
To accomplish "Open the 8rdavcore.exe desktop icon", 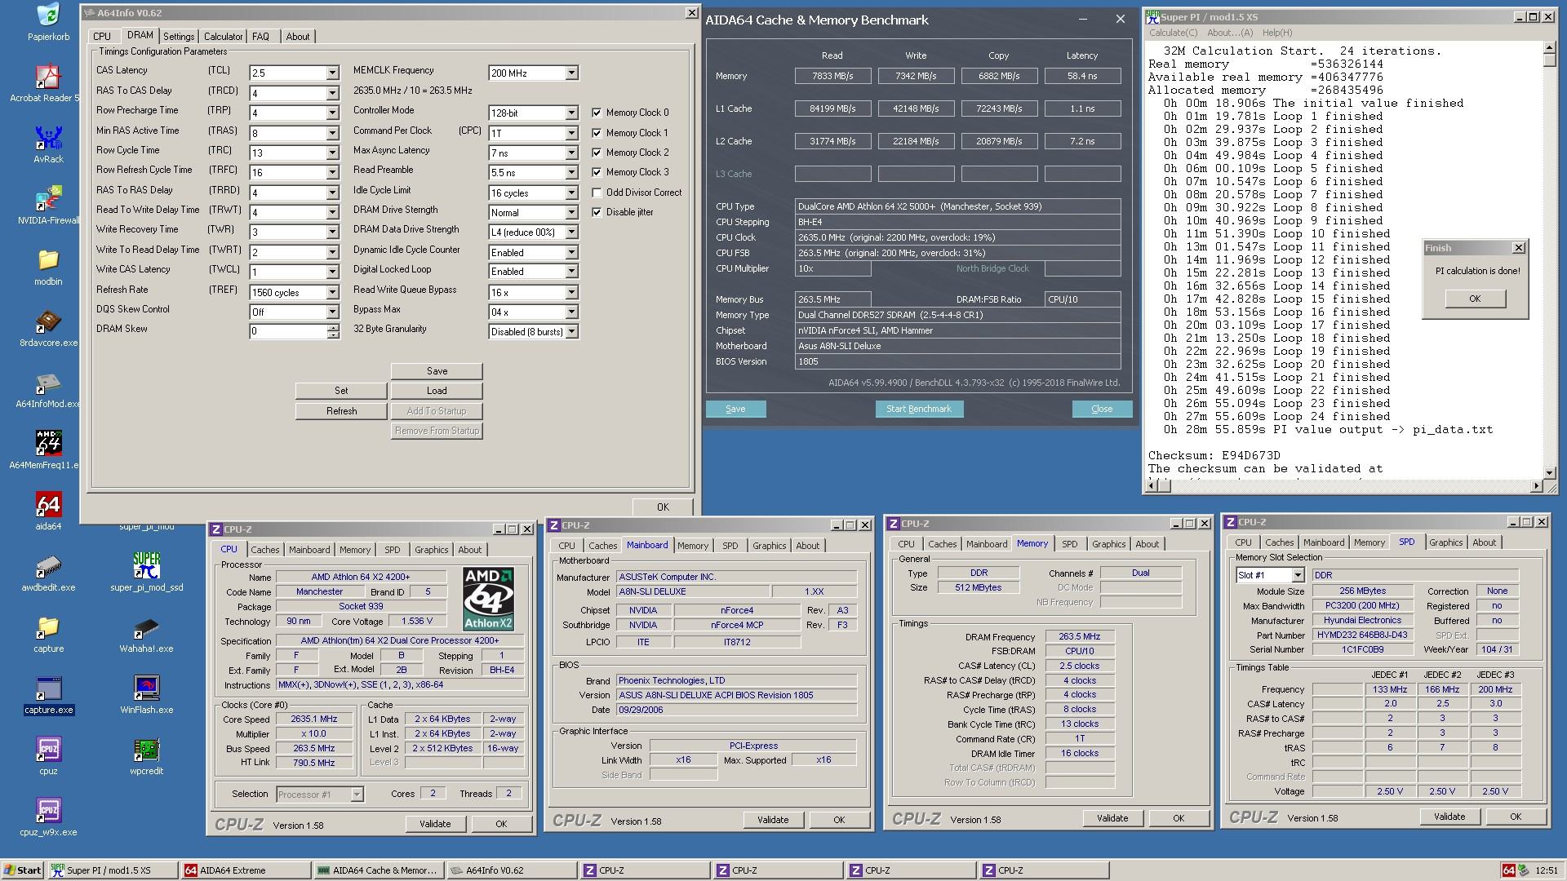I will [x=48, y=322].
